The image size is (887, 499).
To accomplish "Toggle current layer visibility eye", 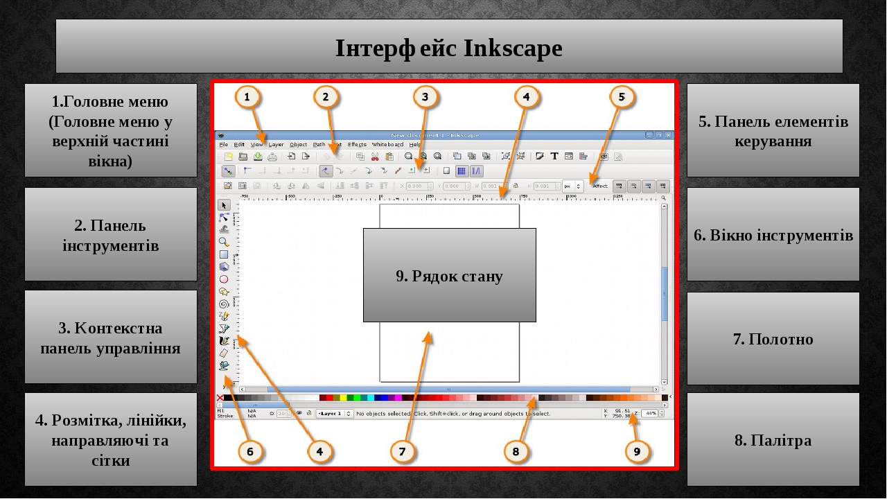I will click(x=299, y=412).
